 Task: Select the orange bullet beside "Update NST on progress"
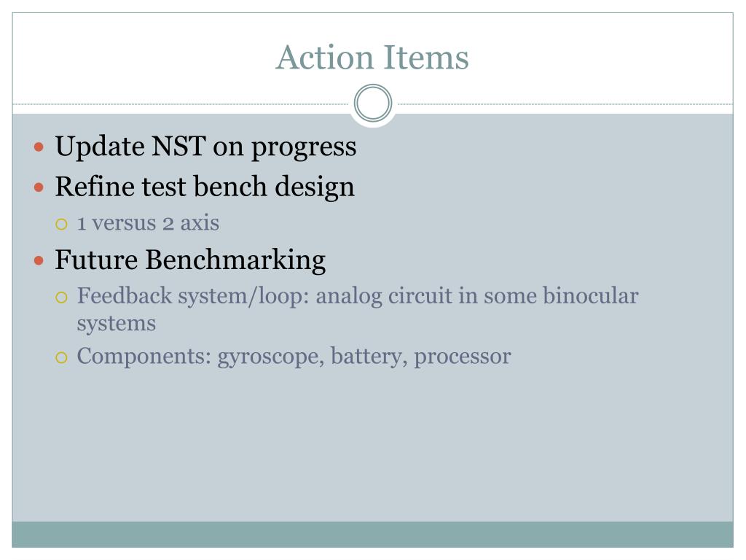tap(39, 147)
